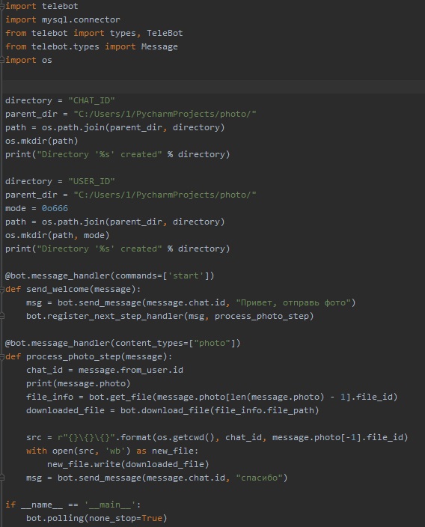The width and height of the screenshot is (425, 527).
Task: Click the "USER_ID" string literal
Action: (92, 181)
